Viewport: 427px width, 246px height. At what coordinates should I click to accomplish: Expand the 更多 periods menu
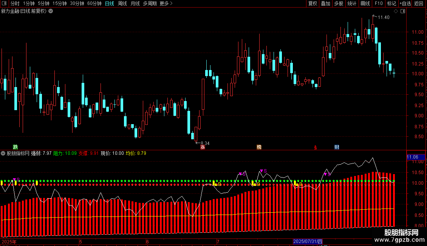[x=166, y=3]
